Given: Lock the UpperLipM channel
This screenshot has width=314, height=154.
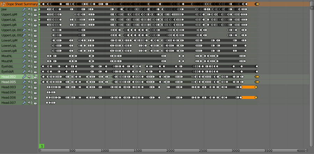Looking at the screenshot, I should (35, 14).
